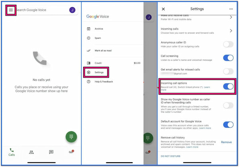
Task: Toggle the Incoming call options switch
Action: 228,86
